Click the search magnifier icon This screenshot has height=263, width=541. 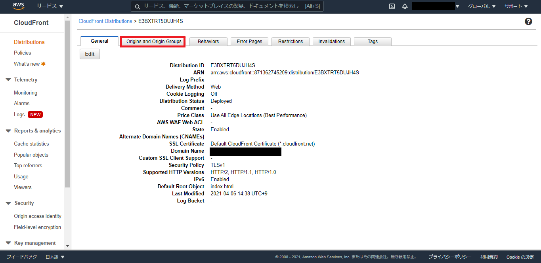137,6
